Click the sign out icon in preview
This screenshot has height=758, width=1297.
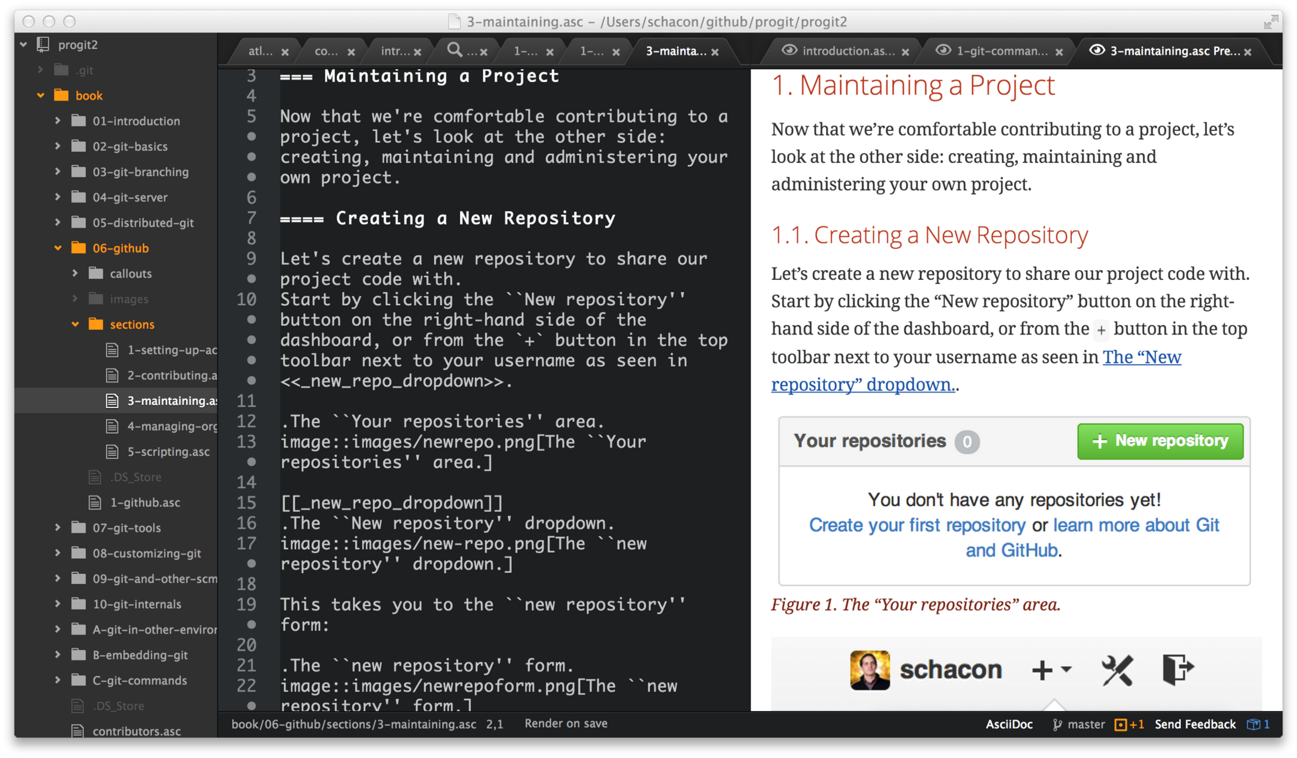coord(1177,670)
